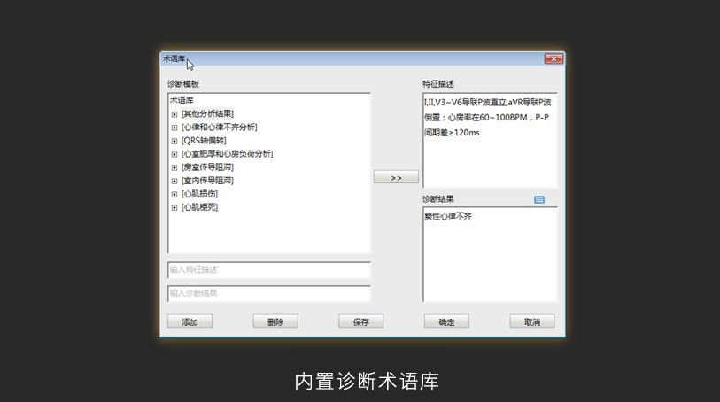
Task: Select the [室内传导阻滞] category label
Action: [x=207, y=181]
